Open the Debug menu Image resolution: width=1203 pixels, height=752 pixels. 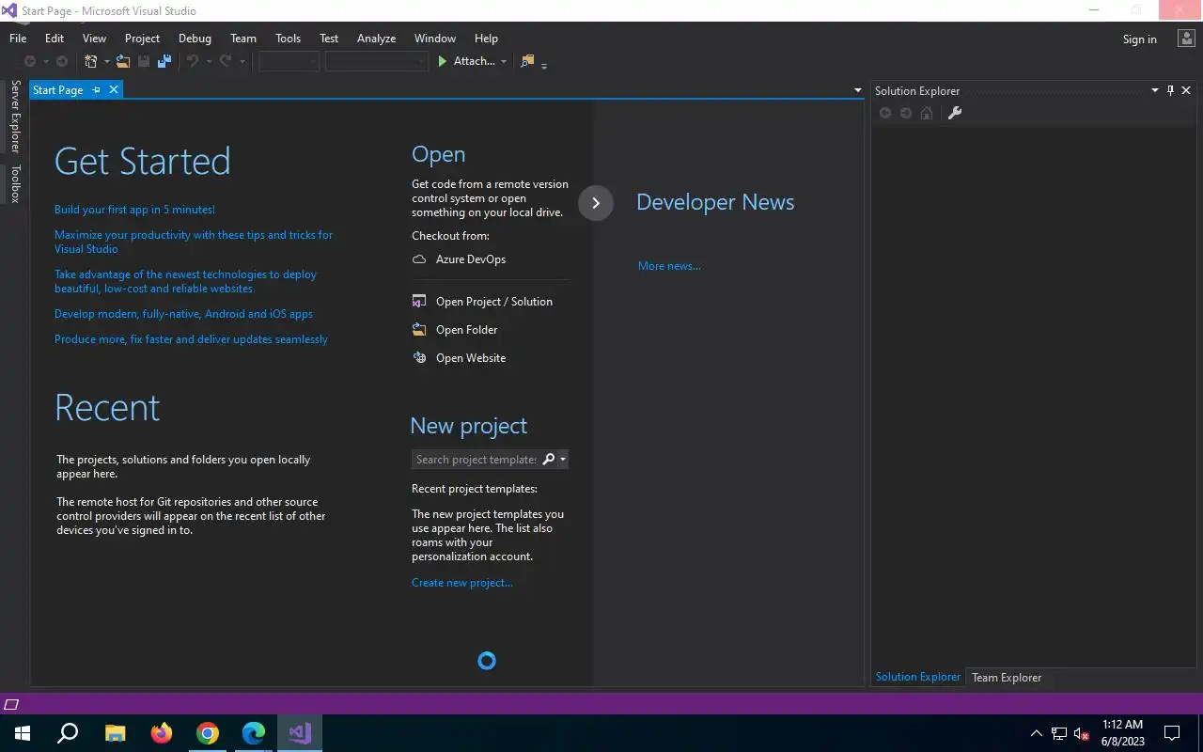(195, 39)
